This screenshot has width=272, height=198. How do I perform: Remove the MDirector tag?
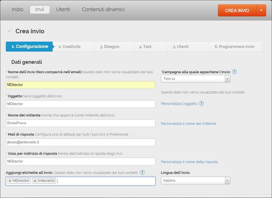(10, 181)
